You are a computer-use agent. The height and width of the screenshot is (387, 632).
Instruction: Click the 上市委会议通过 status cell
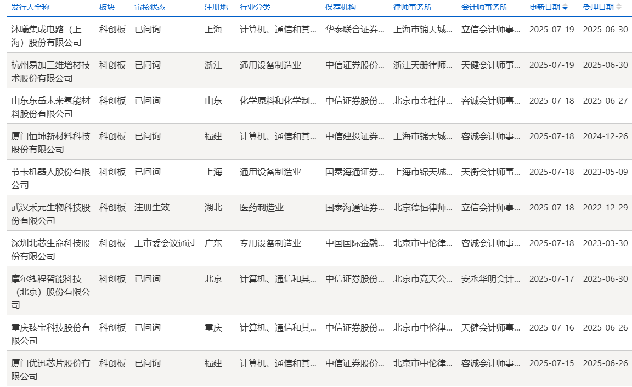click(x=165, y=243)
